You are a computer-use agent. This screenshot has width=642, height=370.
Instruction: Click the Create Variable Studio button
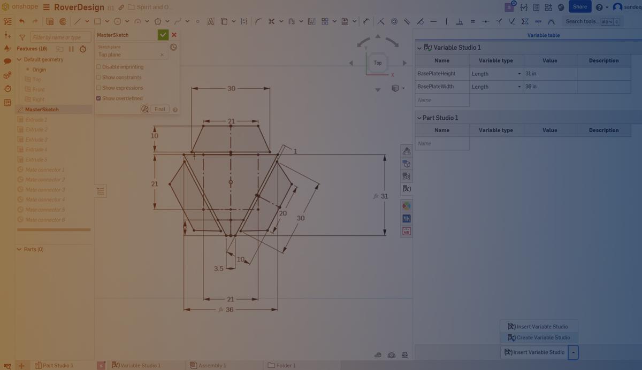coord(539,337)
